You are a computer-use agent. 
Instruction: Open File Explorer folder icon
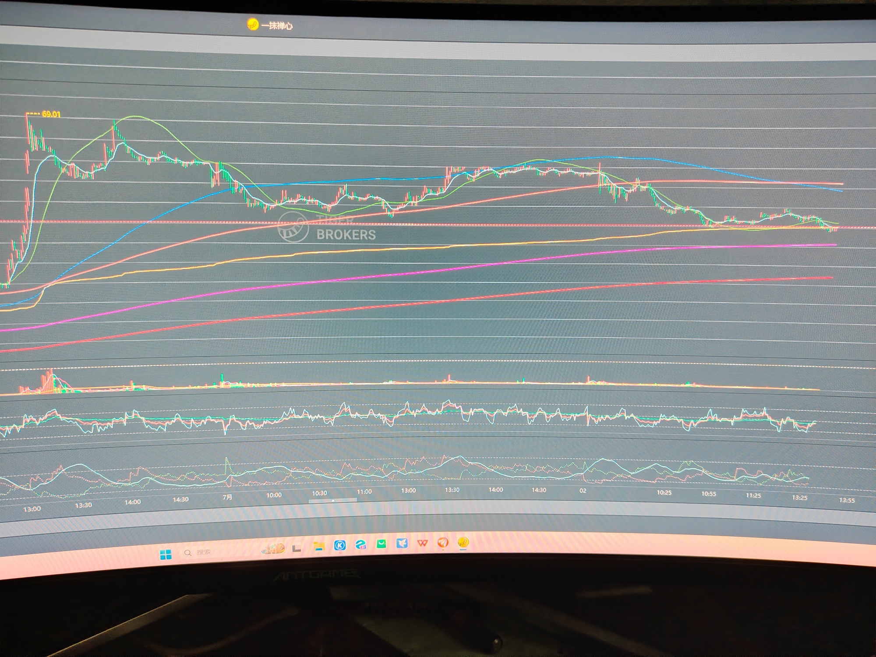click(319, 546)
